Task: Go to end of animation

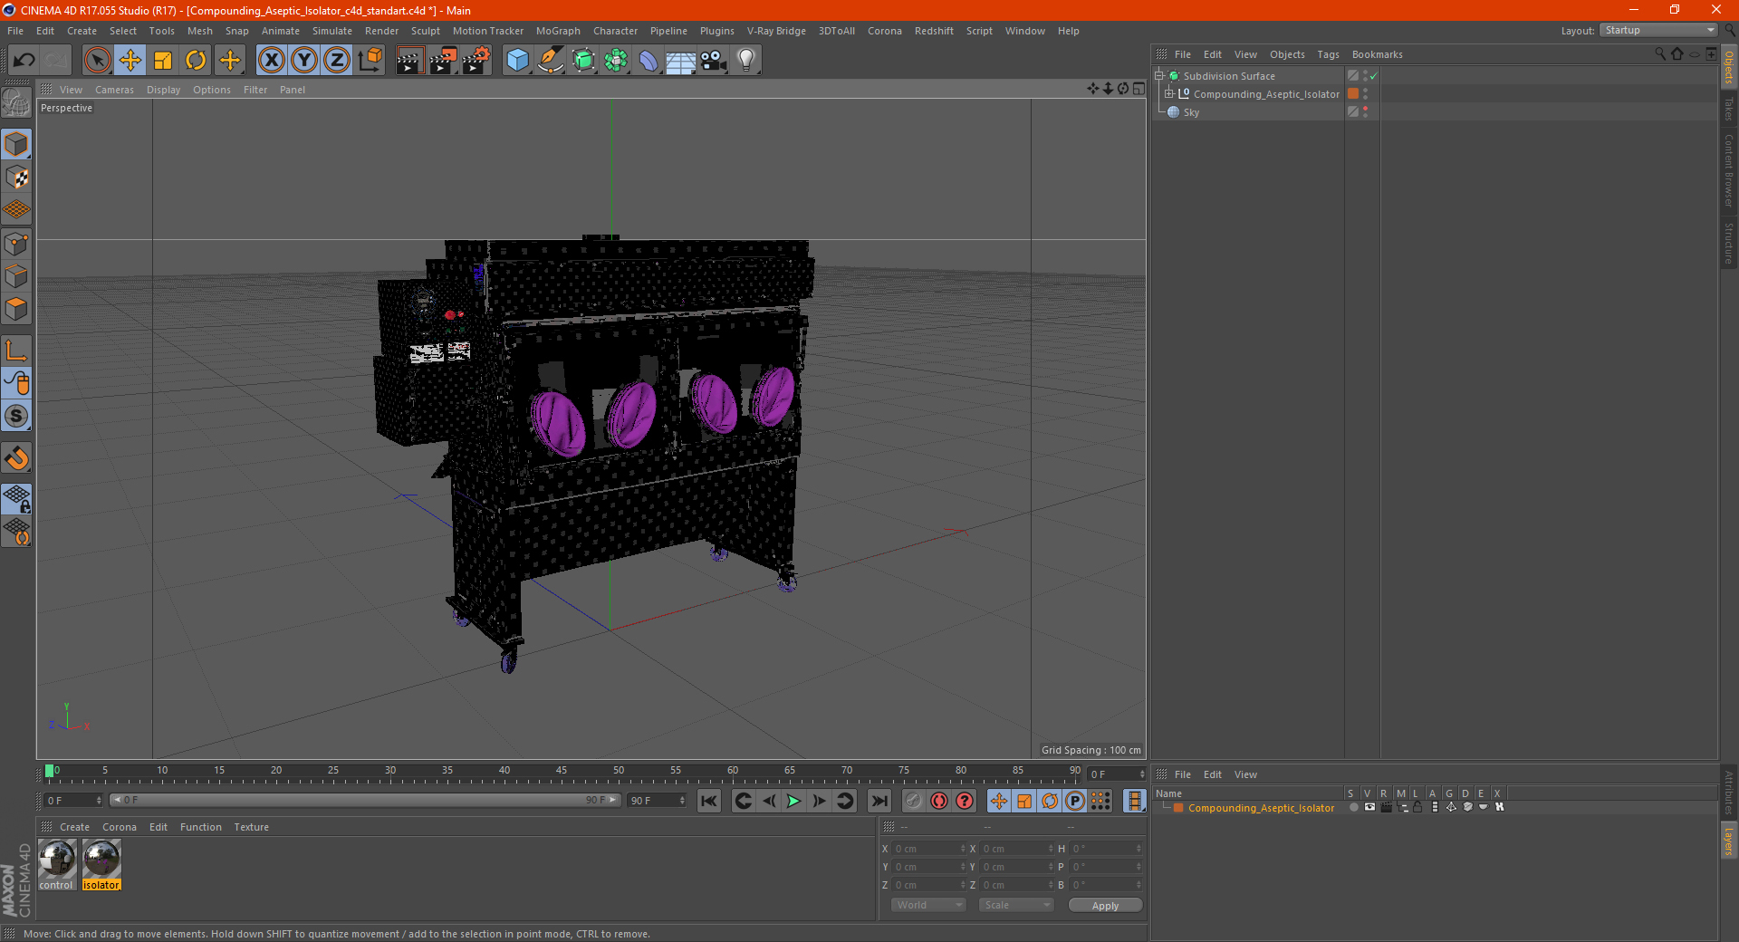Action: 879,801
